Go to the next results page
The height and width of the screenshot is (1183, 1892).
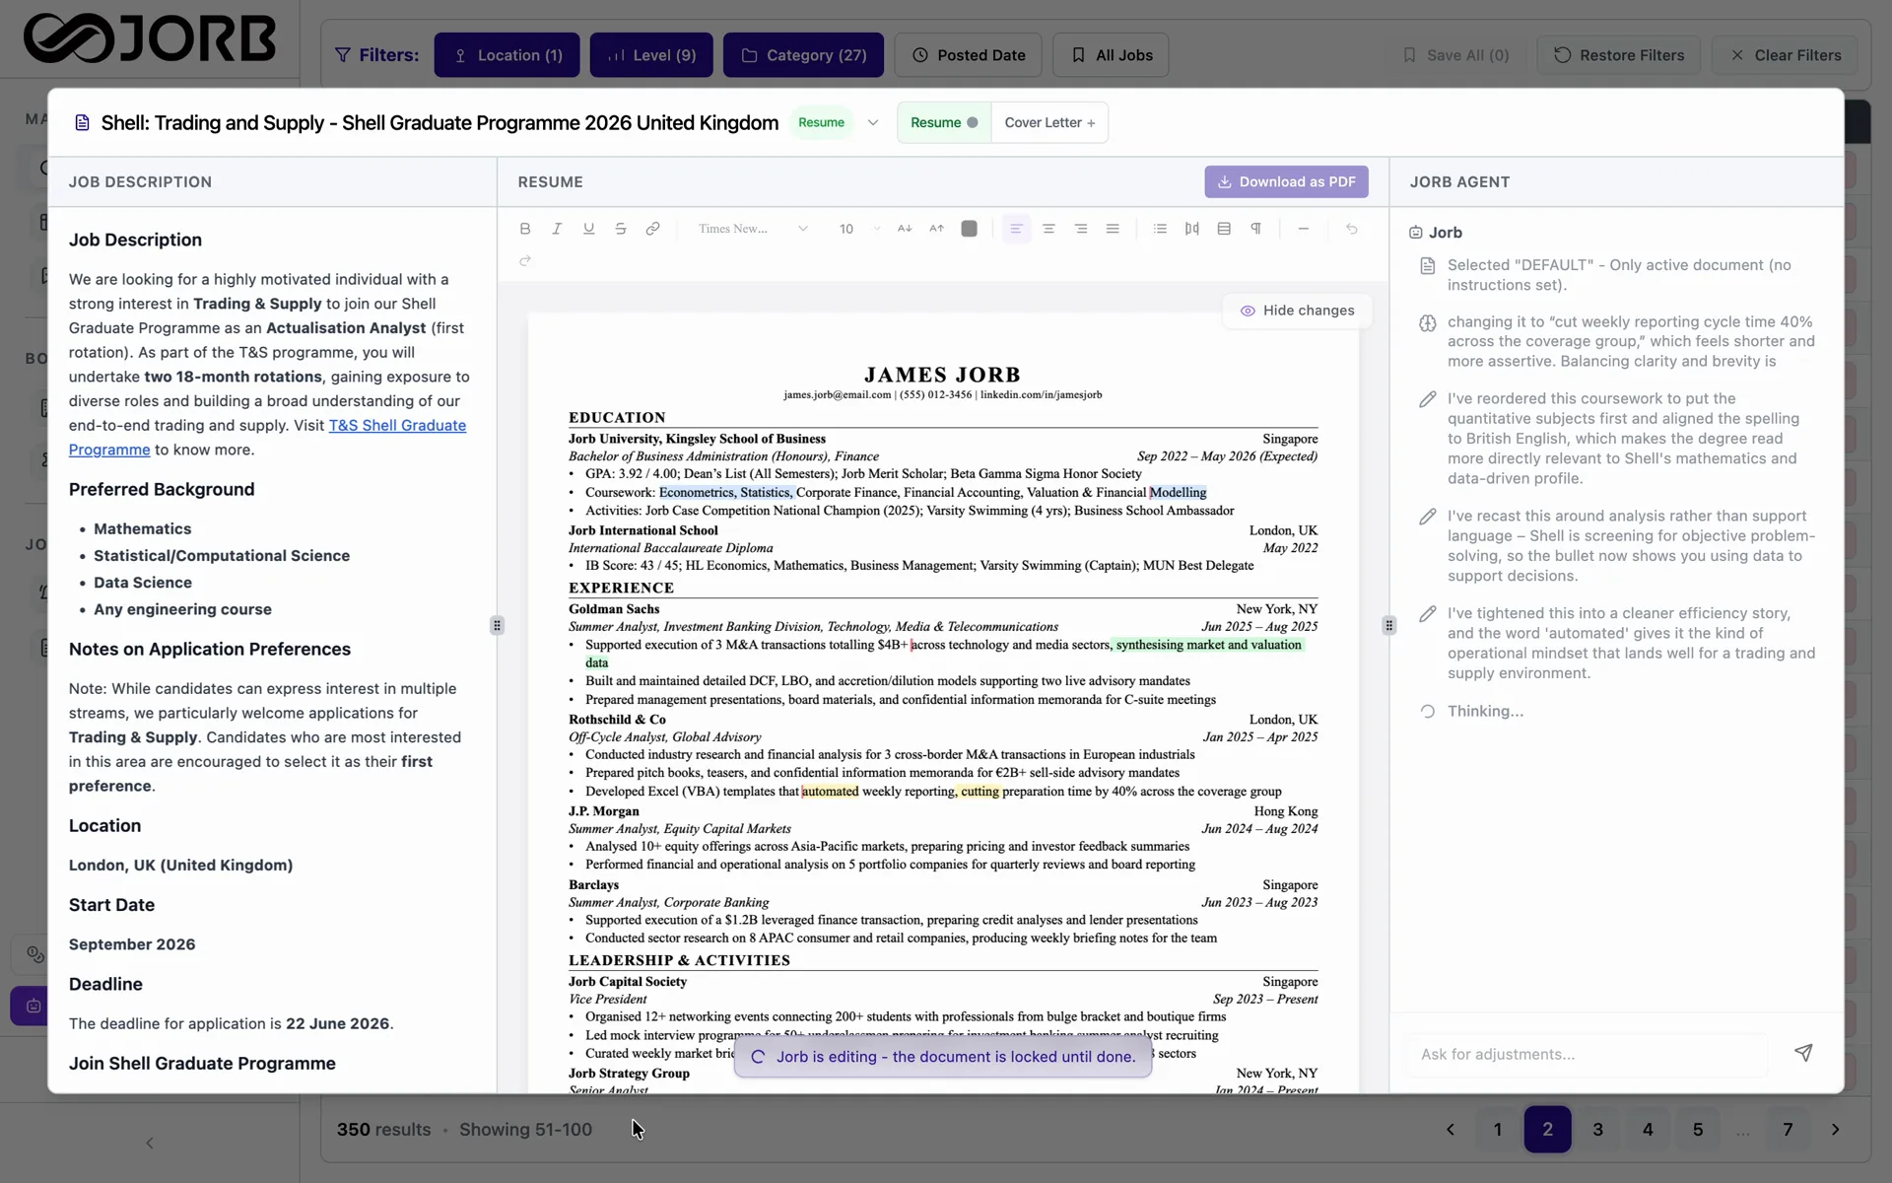click(1835, 1130)
